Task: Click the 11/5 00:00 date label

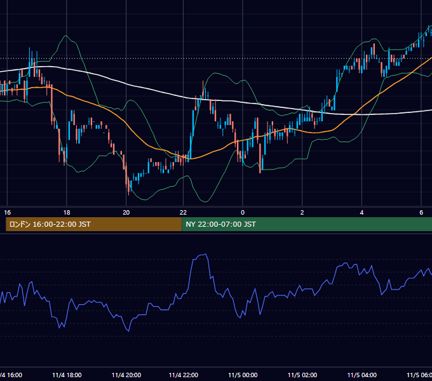Action: coord(243,375)
